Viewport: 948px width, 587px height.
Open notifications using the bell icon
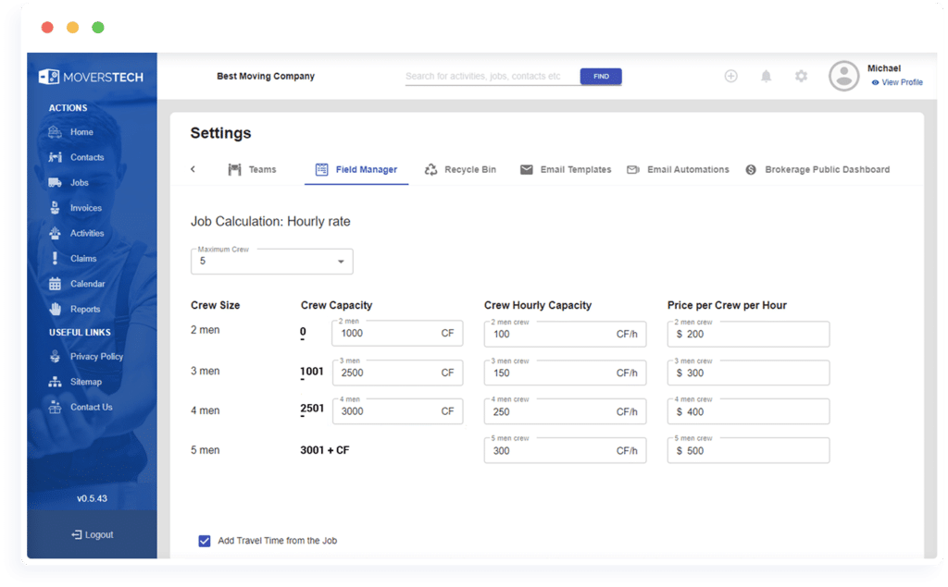[x=766, y=76]
